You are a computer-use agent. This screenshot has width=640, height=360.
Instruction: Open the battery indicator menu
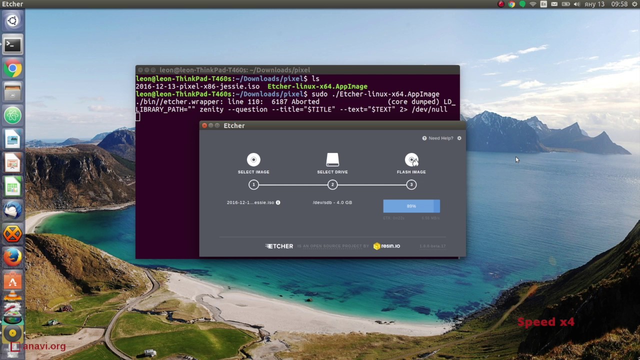coord(565,4)
